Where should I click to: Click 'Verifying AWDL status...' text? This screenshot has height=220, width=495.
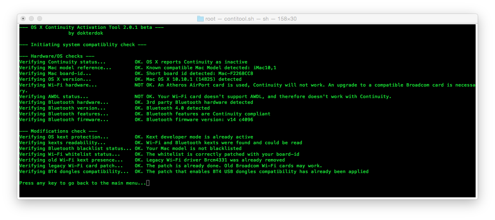click(54, 96)
